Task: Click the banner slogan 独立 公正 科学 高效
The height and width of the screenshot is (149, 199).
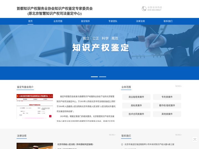Action: coord(100,38)
